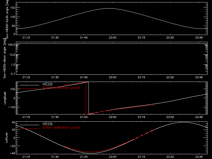Click the 20 tick on Latitude axis
Image resolution: width=212 pixels, height=159 pixels.
[14, 130]
